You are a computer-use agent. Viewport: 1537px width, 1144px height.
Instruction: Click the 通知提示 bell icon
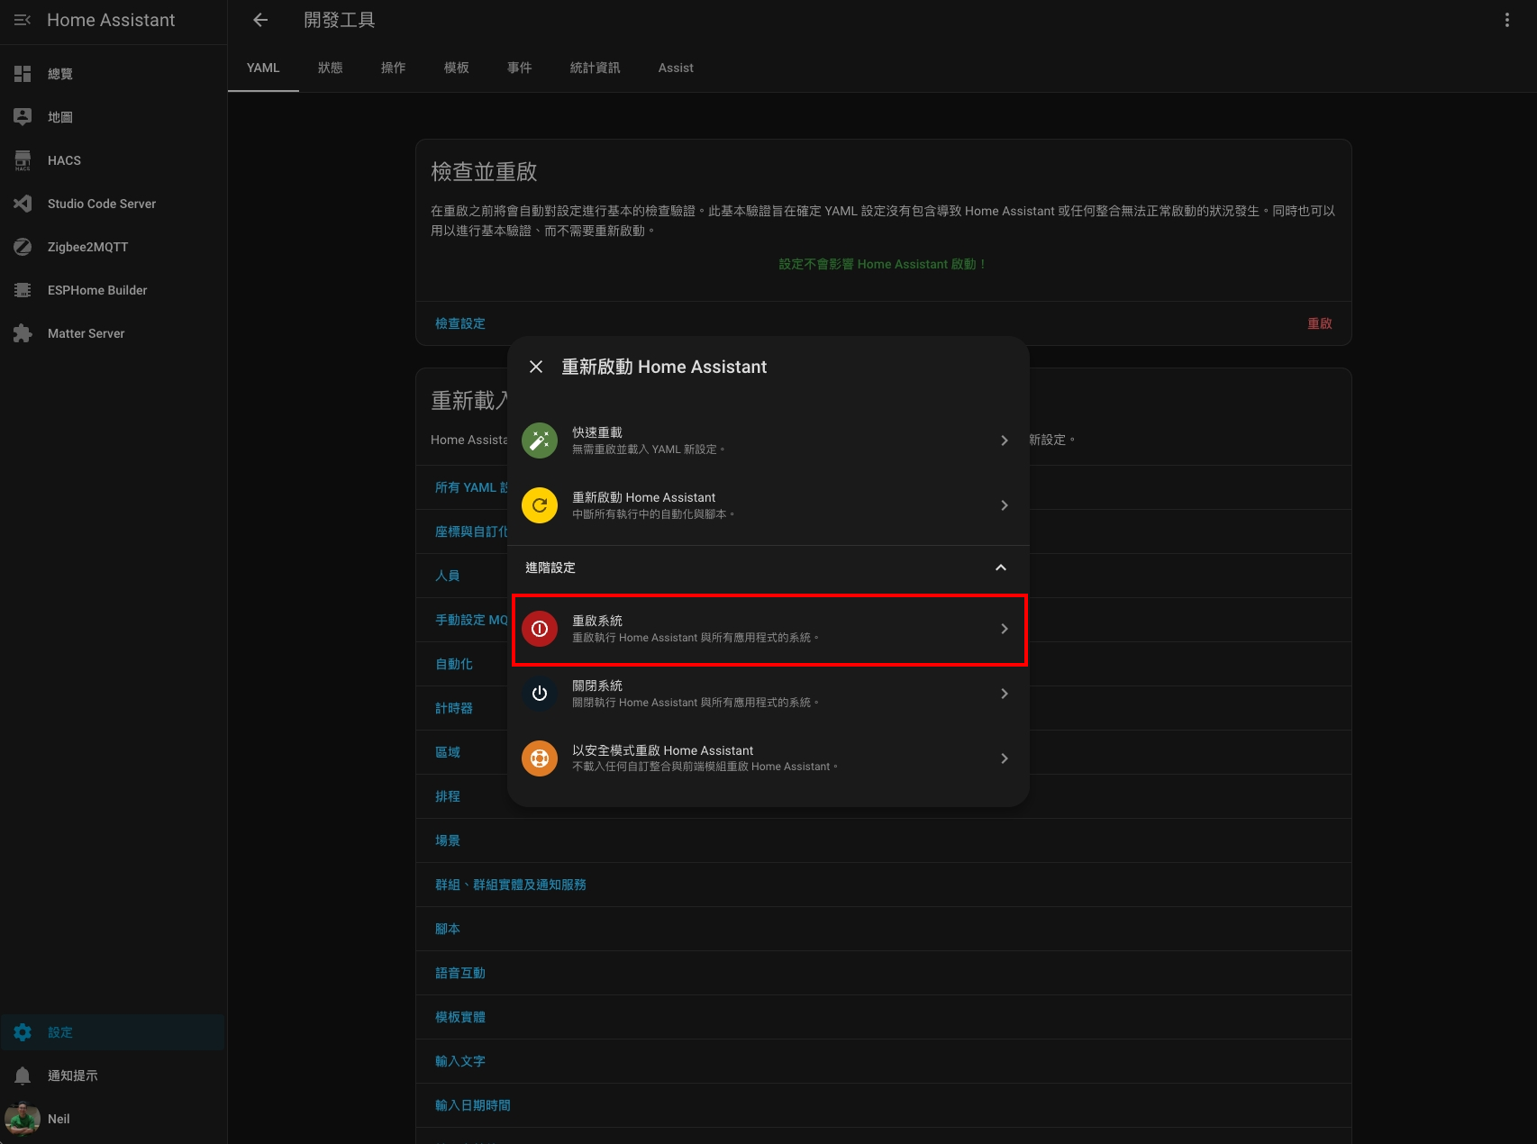[23, 1076]
